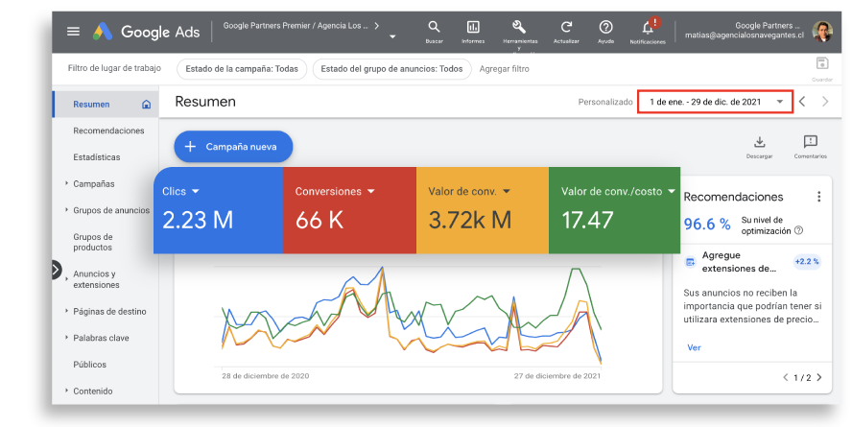Click the 28 de diciembre de 2020 axis label
The height and width of the screenshot is (427, 852).
(x=265, y=376)
